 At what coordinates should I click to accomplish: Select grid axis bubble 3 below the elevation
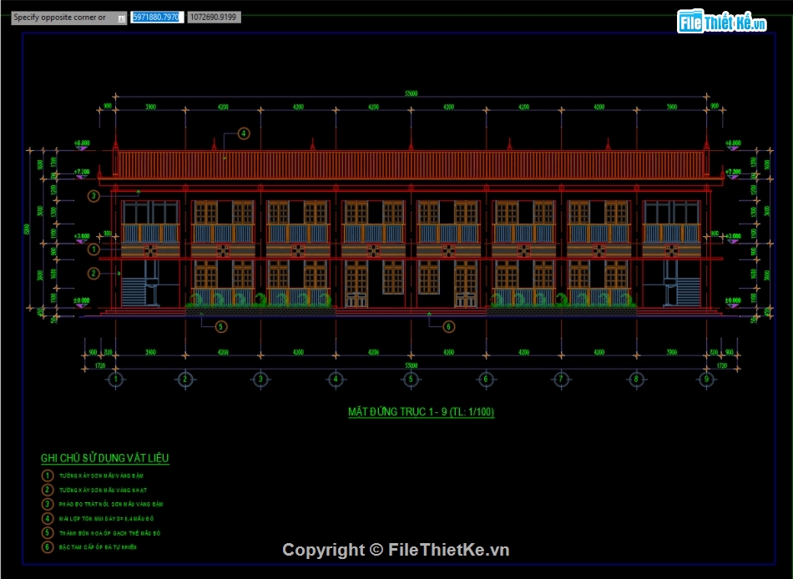coord(260,379)
